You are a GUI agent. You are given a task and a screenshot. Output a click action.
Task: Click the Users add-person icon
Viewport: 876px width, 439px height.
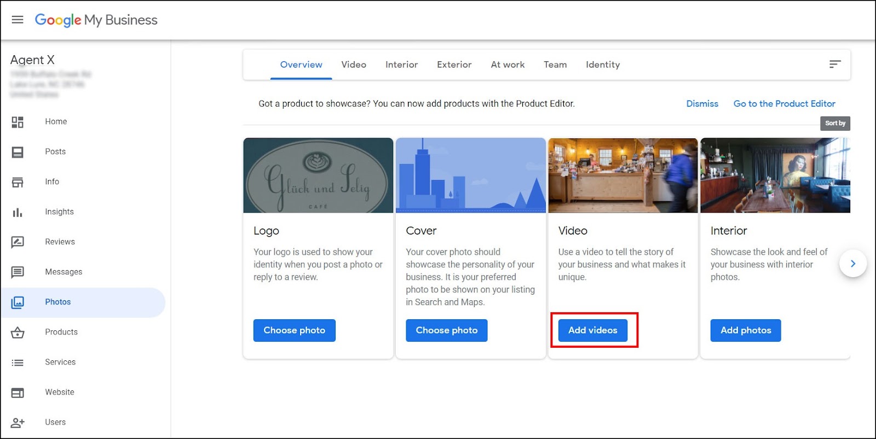[x=18, y=423]
